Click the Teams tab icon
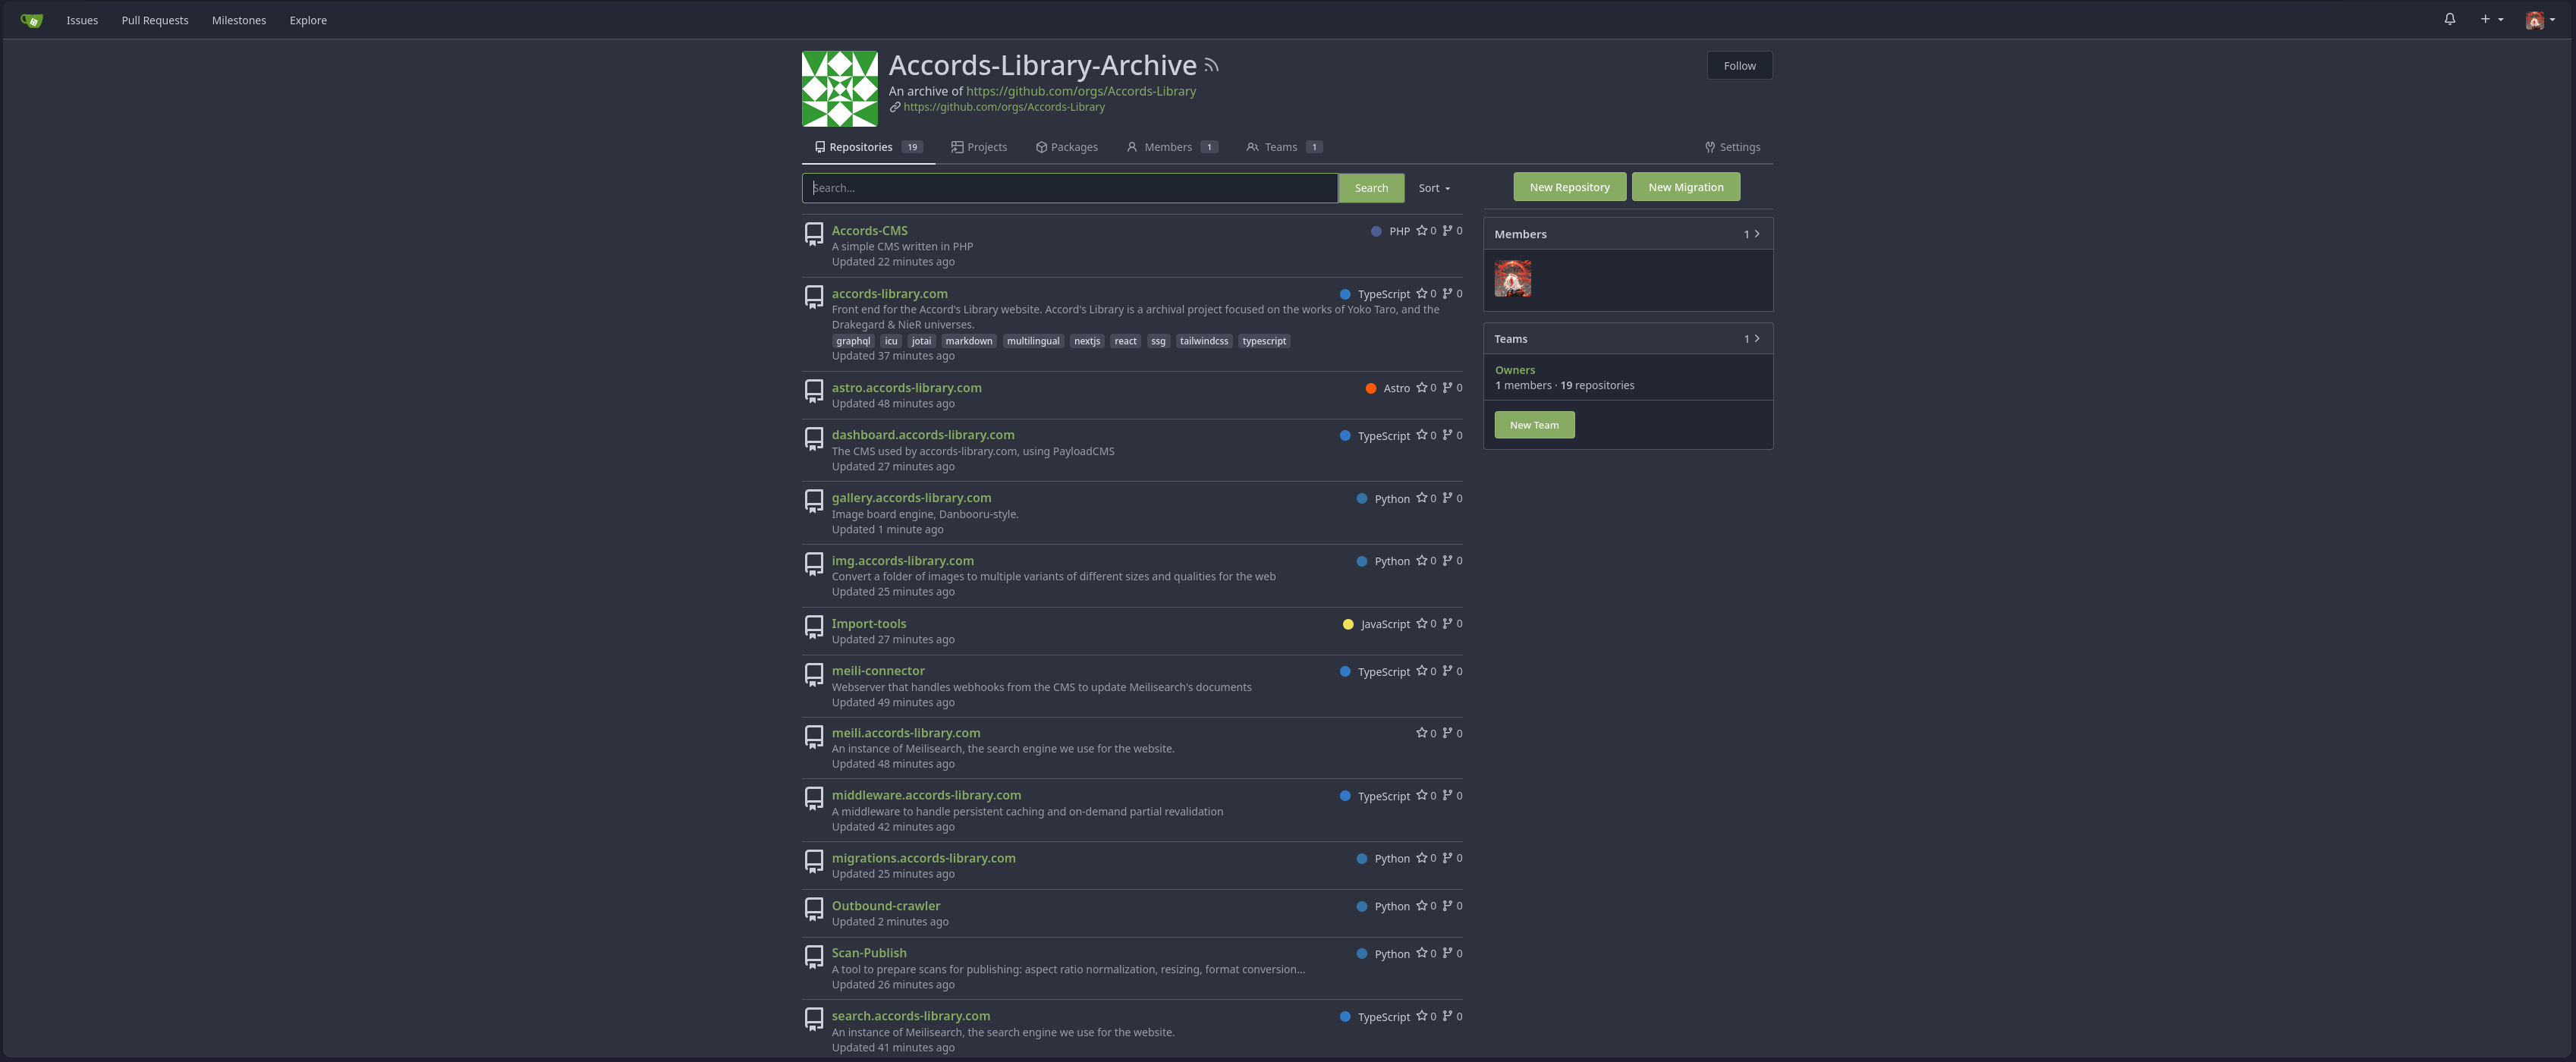This screenshot has width=2576, height=1062. point(1250,148)
